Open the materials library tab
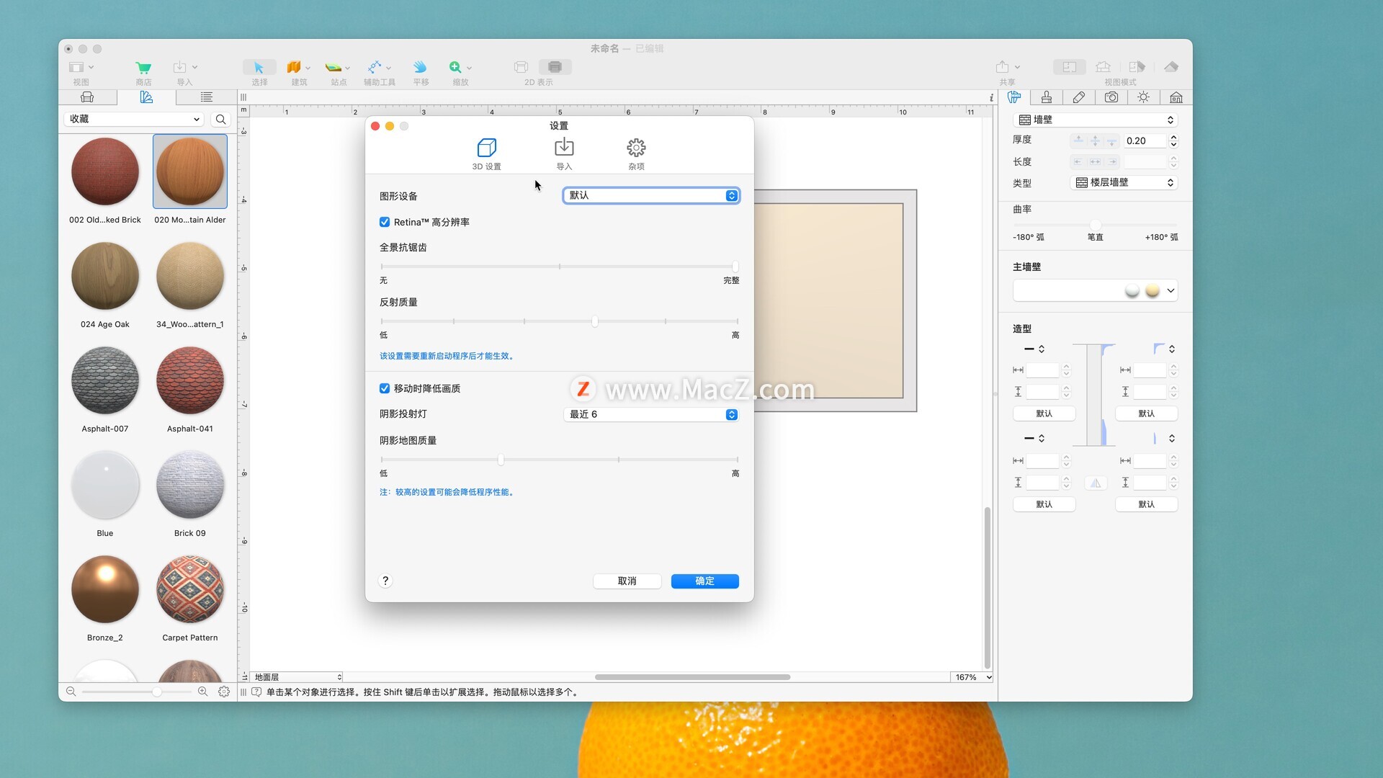The height and width of the screenshot is (778, 1383). coord(147,97)
